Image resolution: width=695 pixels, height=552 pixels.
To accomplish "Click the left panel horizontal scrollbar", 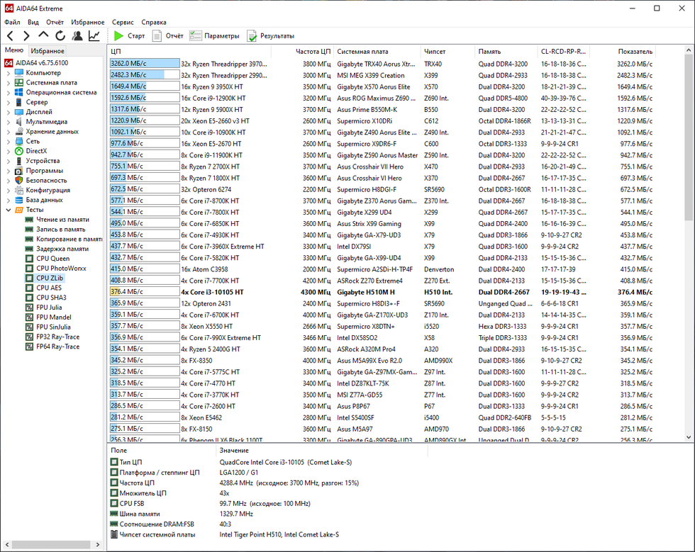I will pos(52,545).
